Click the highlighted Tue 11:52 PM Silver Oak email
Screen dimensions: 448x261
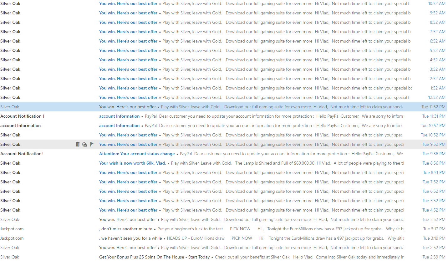click(224, 107)
